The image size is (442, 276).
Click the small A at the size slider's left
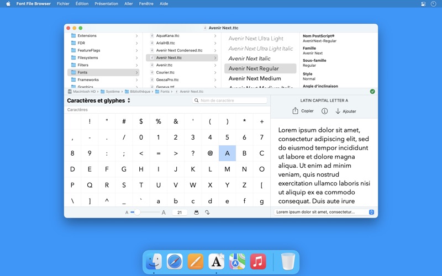[127, 213]
